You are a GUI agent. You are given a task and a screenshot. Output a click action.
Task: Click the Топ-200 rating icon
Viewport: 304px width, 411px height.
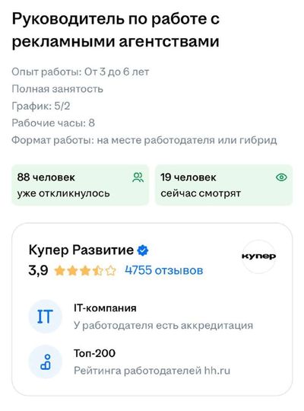tap(45, 362)
